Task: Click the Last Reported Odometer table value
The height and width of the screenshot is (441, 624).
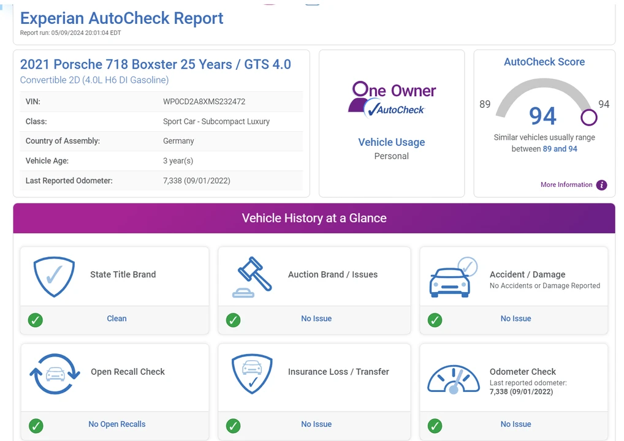Action: coord(197,181)
